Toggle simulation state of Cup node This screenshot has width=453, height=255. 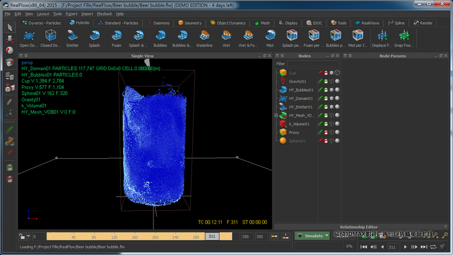coord(320,73)
